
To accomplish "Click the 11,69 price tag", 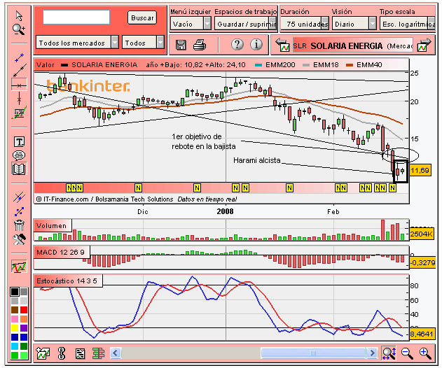I will tap(420, 170).
